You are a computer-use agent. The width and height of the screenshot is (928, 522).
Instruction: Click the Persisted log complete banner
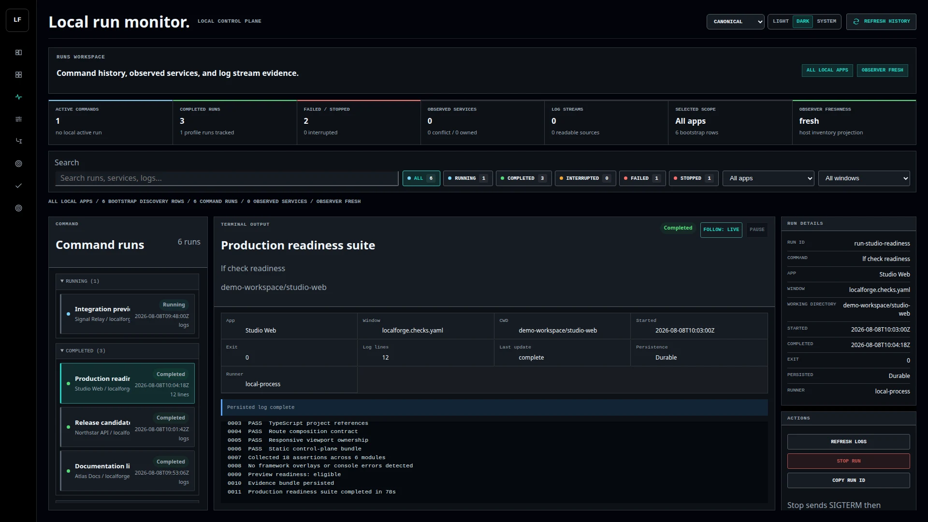click(494, 407)
